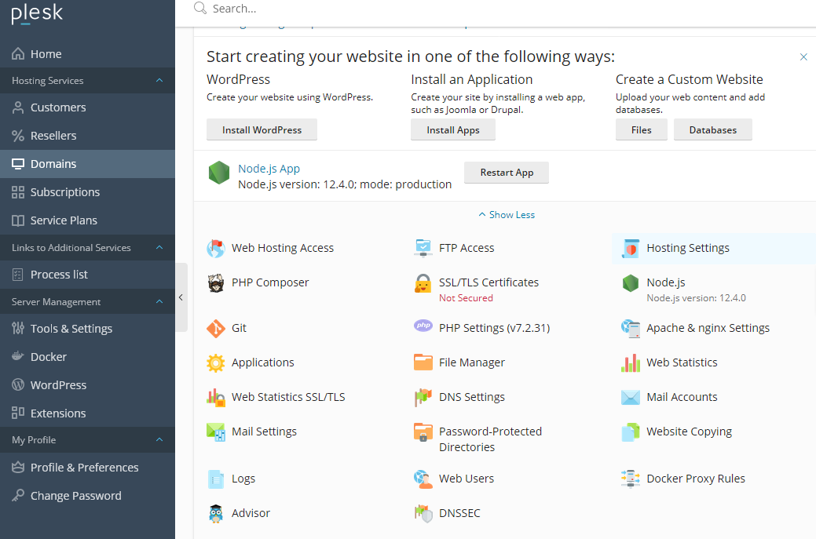Open WordPress in the sidebar
The height and width of the screenshot is (539, 816).
(87, 385)
